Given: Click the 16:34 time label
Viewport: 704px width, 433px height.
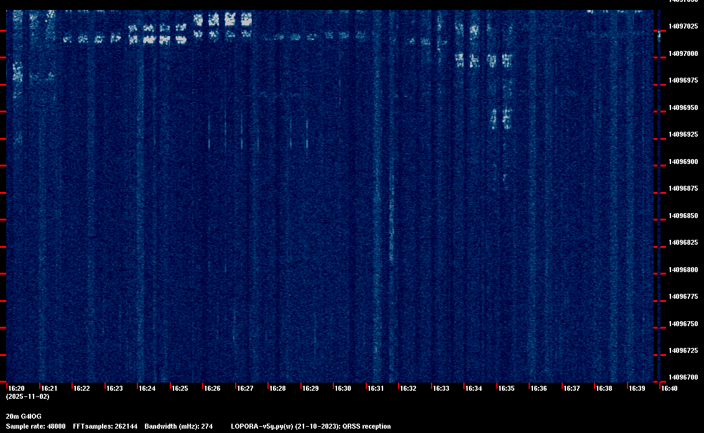Looking at the screenshot, I should 474,388.
